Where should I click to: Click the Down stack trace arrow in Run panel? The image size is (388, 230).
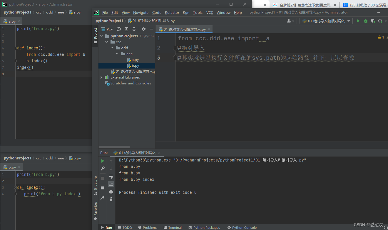coord(111,169)
